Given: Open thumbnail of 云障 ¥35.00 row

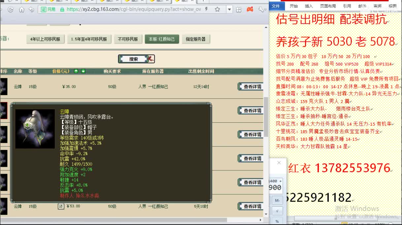Looking at the screenshot, I should tap(3, 87).
